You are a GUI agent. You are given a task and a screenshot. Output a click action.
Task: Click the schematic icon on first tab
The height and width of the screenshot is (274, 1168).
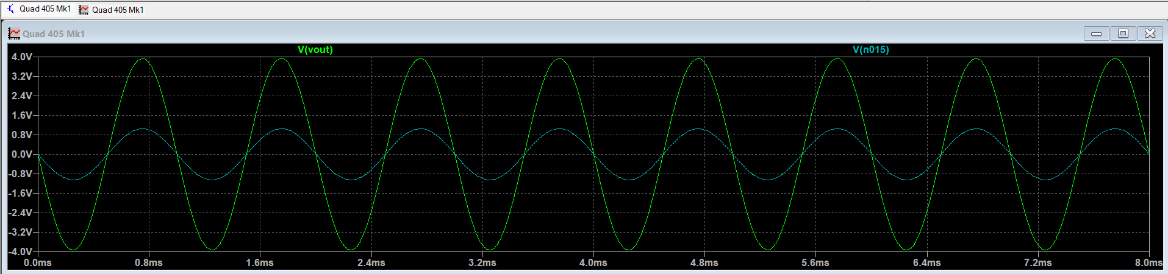point(10,9)
